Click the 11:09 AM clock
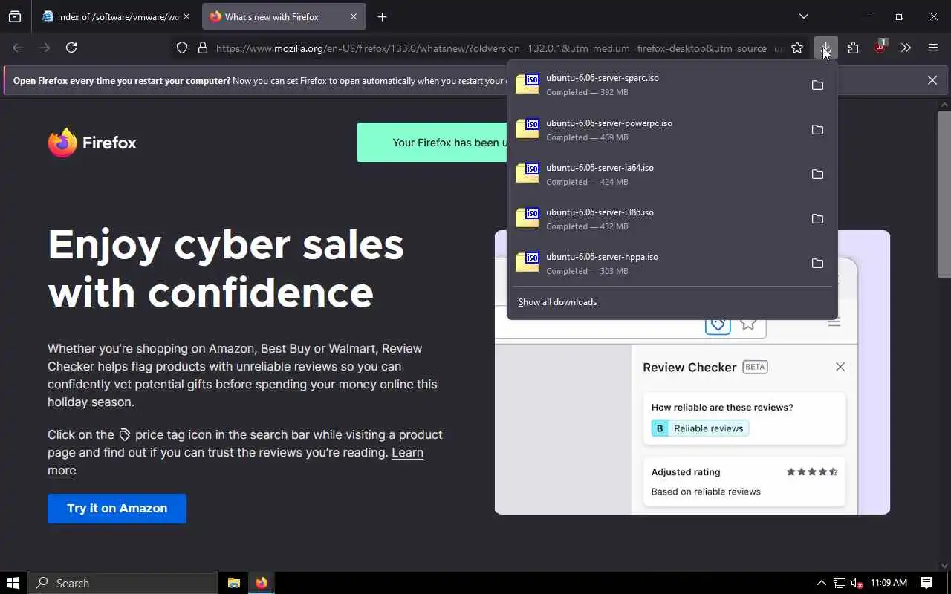Screen dimensions: 951x594 coord(889,583)
